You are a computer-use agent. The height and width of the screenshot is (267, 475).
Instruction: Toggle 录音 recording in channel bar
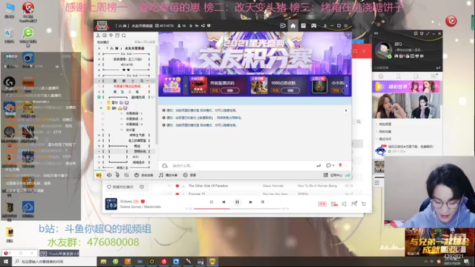pyautogui.click(x=189, y=175)
